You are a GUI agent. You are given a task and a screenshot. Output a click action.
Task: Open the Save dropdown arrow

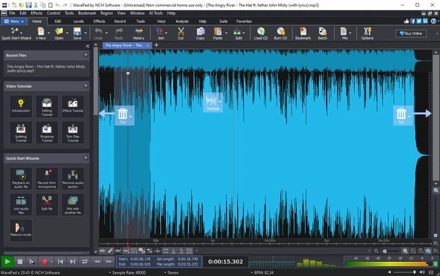click(x=85, y=33)
